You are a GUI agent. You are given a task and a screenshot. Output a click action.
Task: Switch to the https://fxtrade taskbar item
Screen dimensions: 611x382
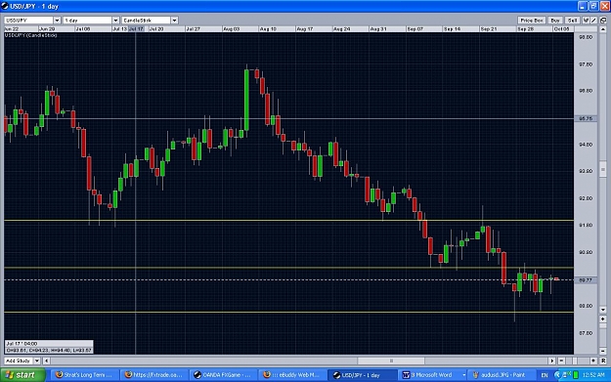coord(153,375)
